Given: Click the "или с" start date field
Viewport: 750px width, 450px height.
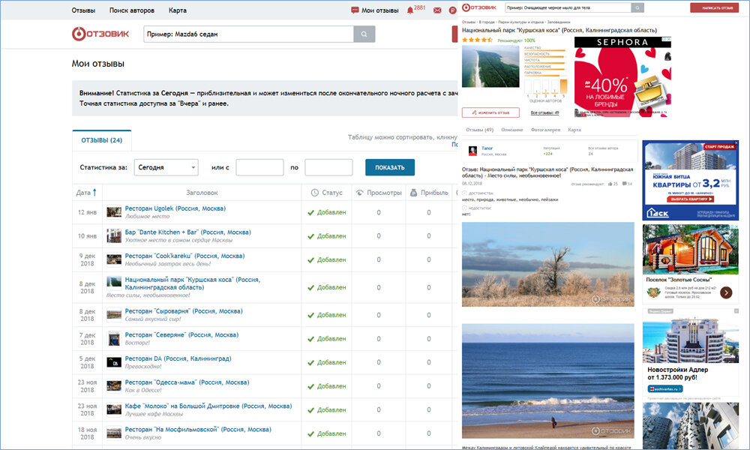Looking at the screenshot, I should (259, 167).
